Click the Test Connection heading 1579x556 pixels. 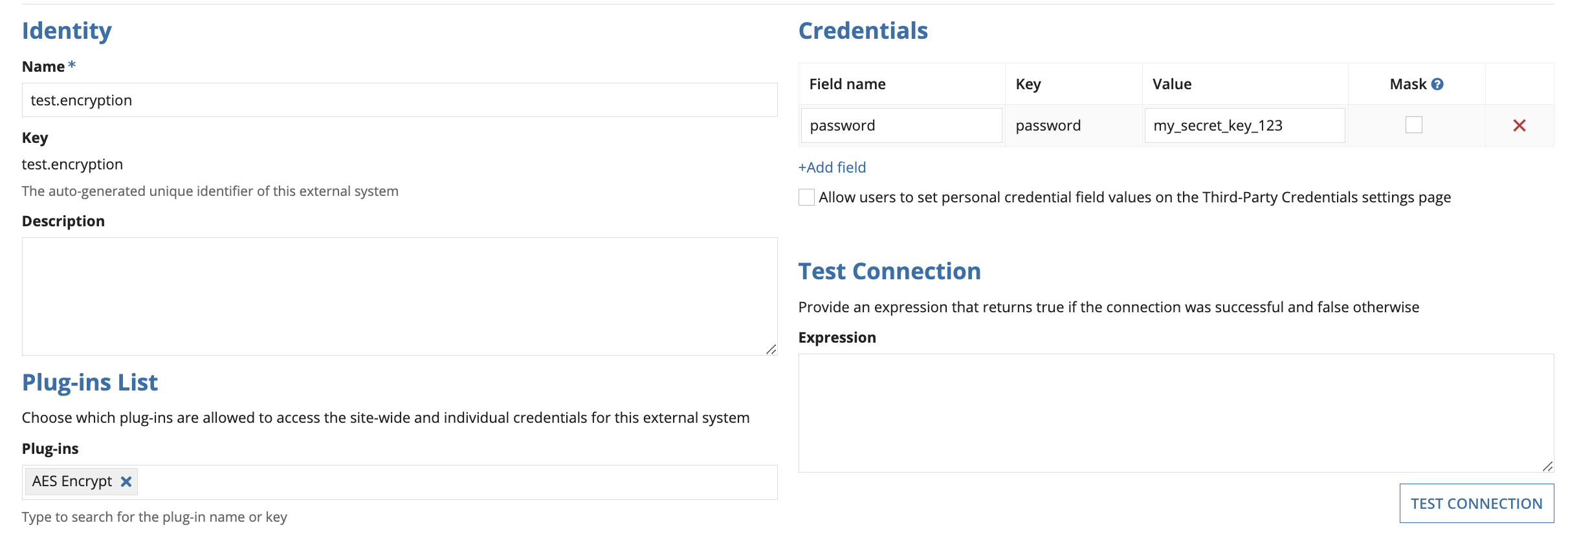pos(890,271)
